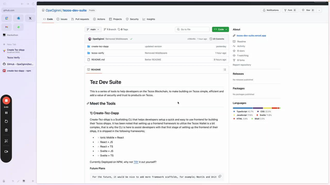Click the OpeOginni avatar in the commit row
This screenshot has height=185, width=330.
click(89, 39)
